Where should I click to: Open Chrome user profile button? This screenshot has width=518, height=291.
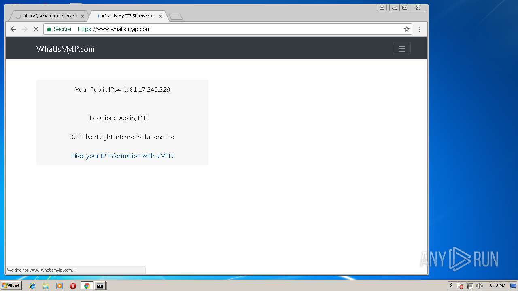382,8
